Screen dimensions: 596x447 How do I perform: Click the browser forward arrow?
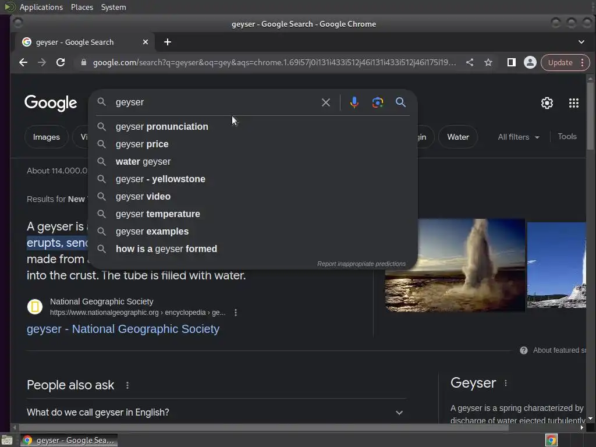pyautogui.click(x=42, y=62)
